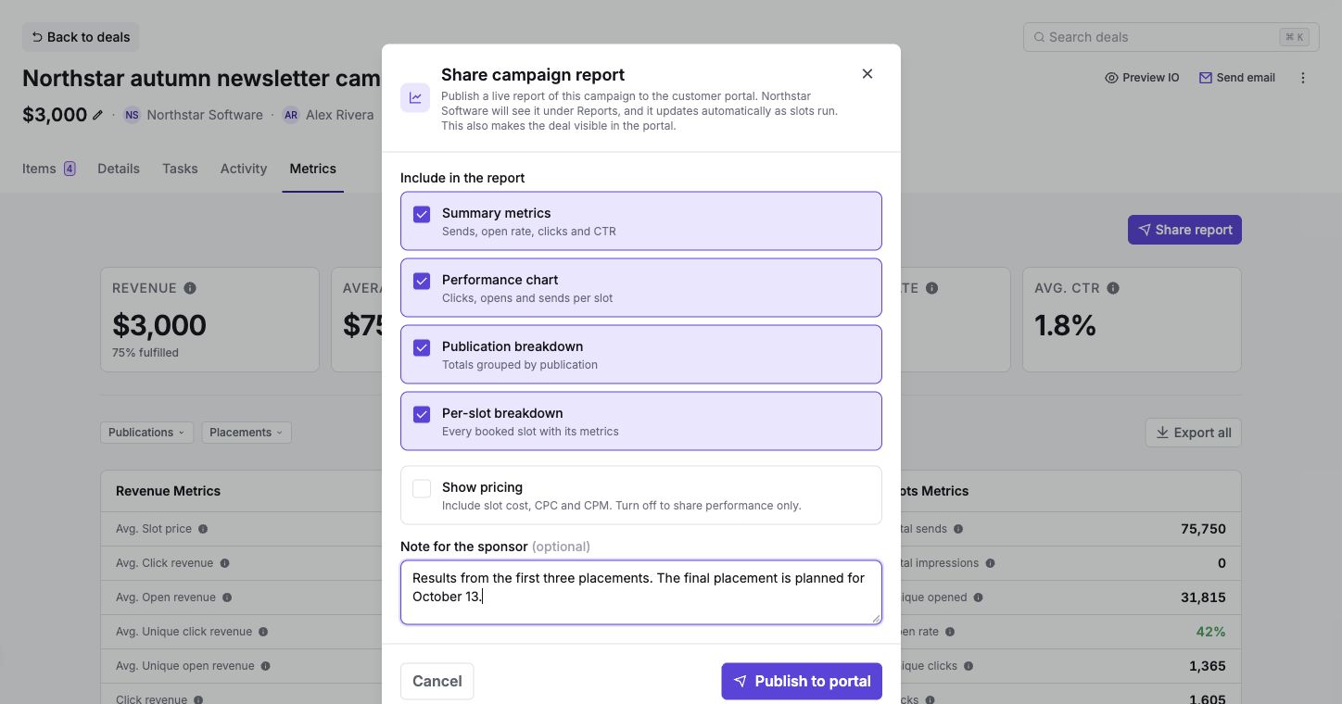Open the three-dot more options menu
Screen dimensions: 1342x704
1303,78
